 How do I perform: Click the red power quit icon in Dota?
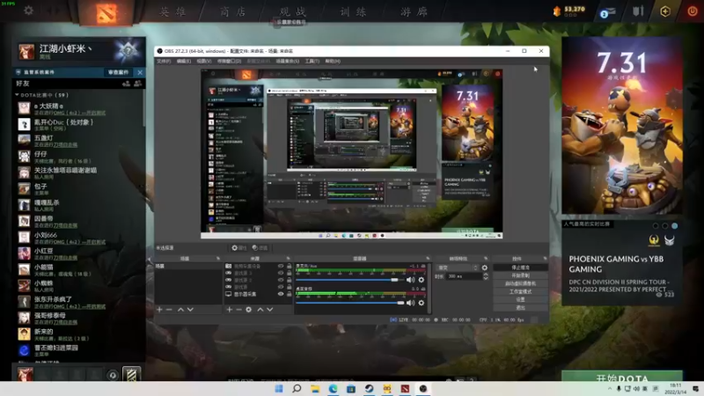(693, 11)
